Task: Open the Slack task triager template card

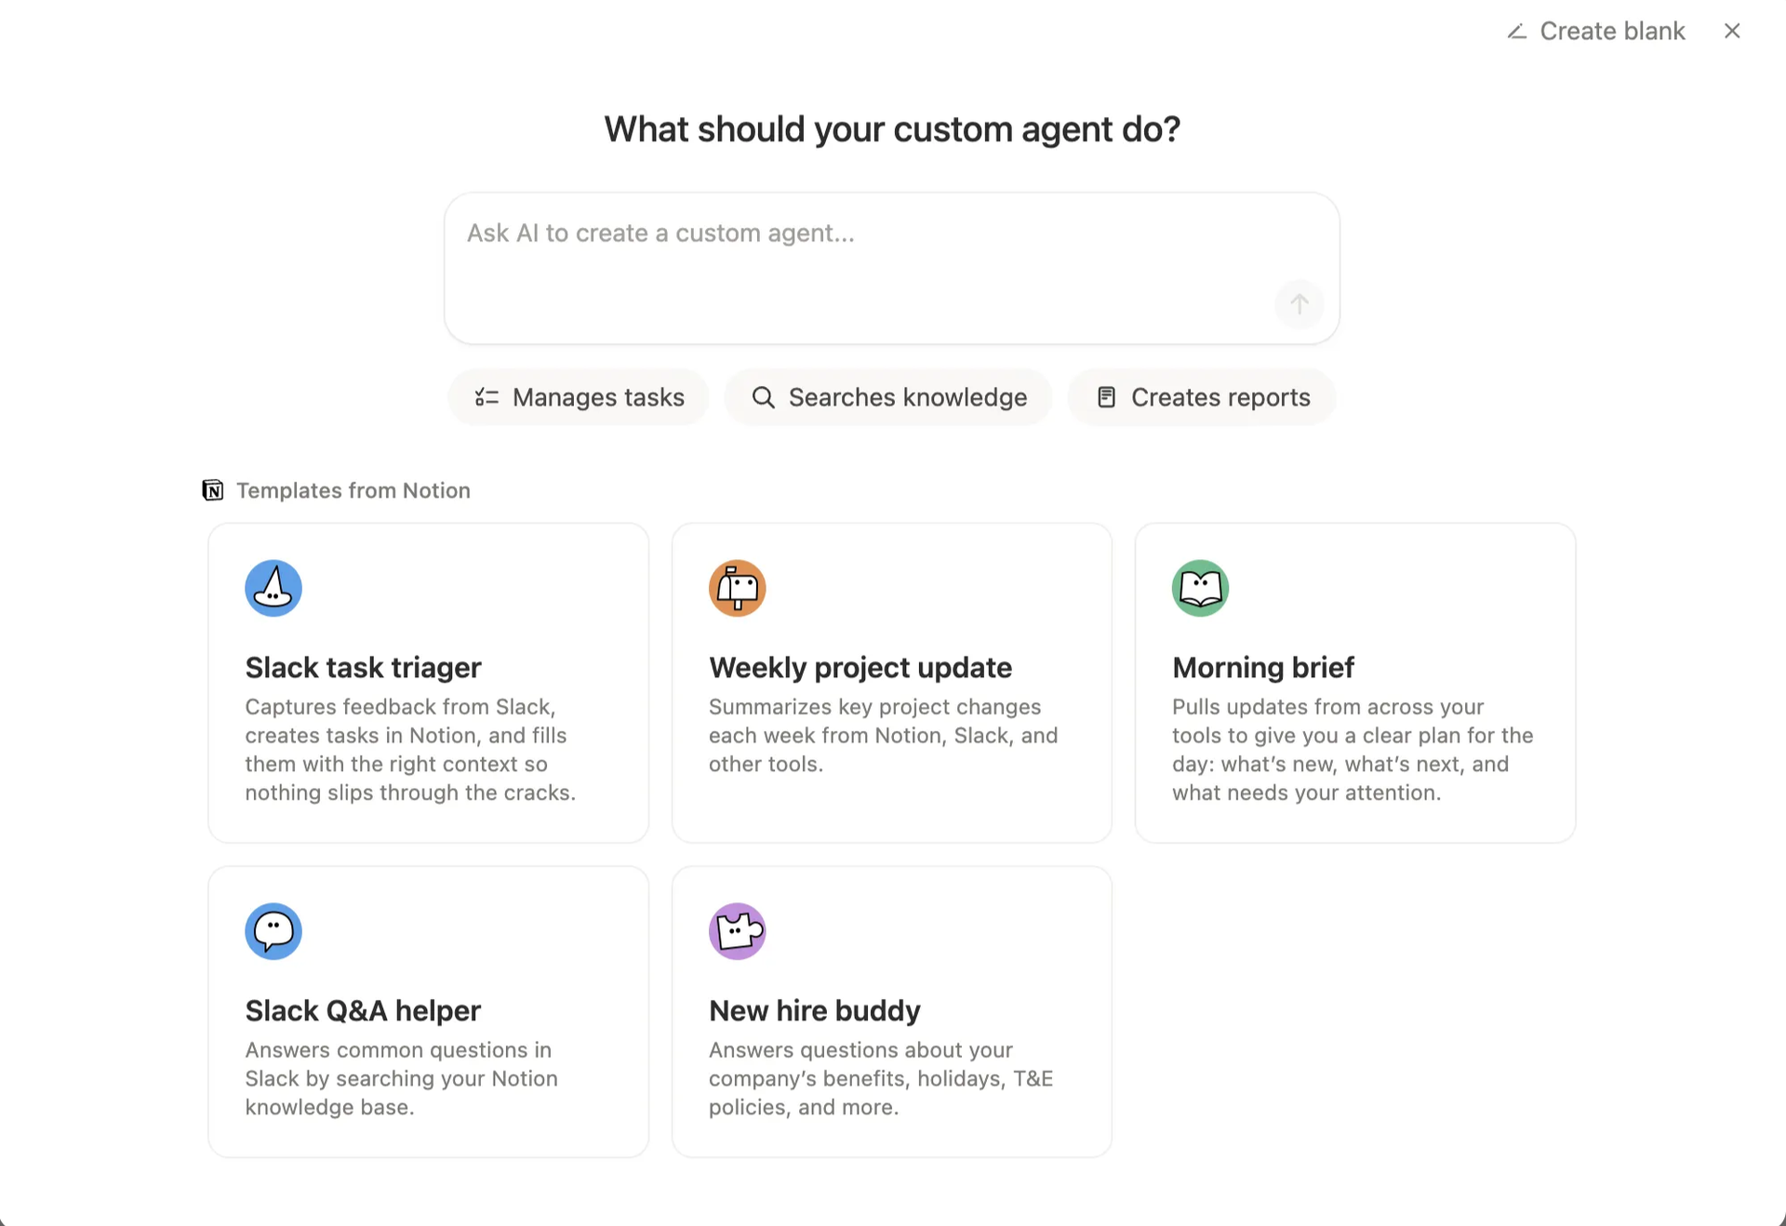Action: tap(428, 682)
